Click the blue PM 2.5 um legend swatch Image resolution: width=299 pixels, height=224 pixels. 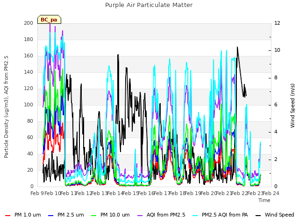[51, 216]
